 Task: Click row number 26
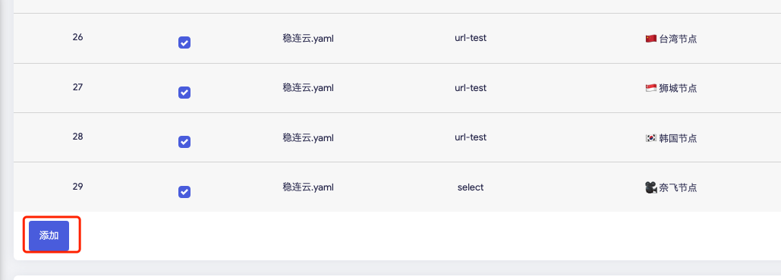(77, 37)
